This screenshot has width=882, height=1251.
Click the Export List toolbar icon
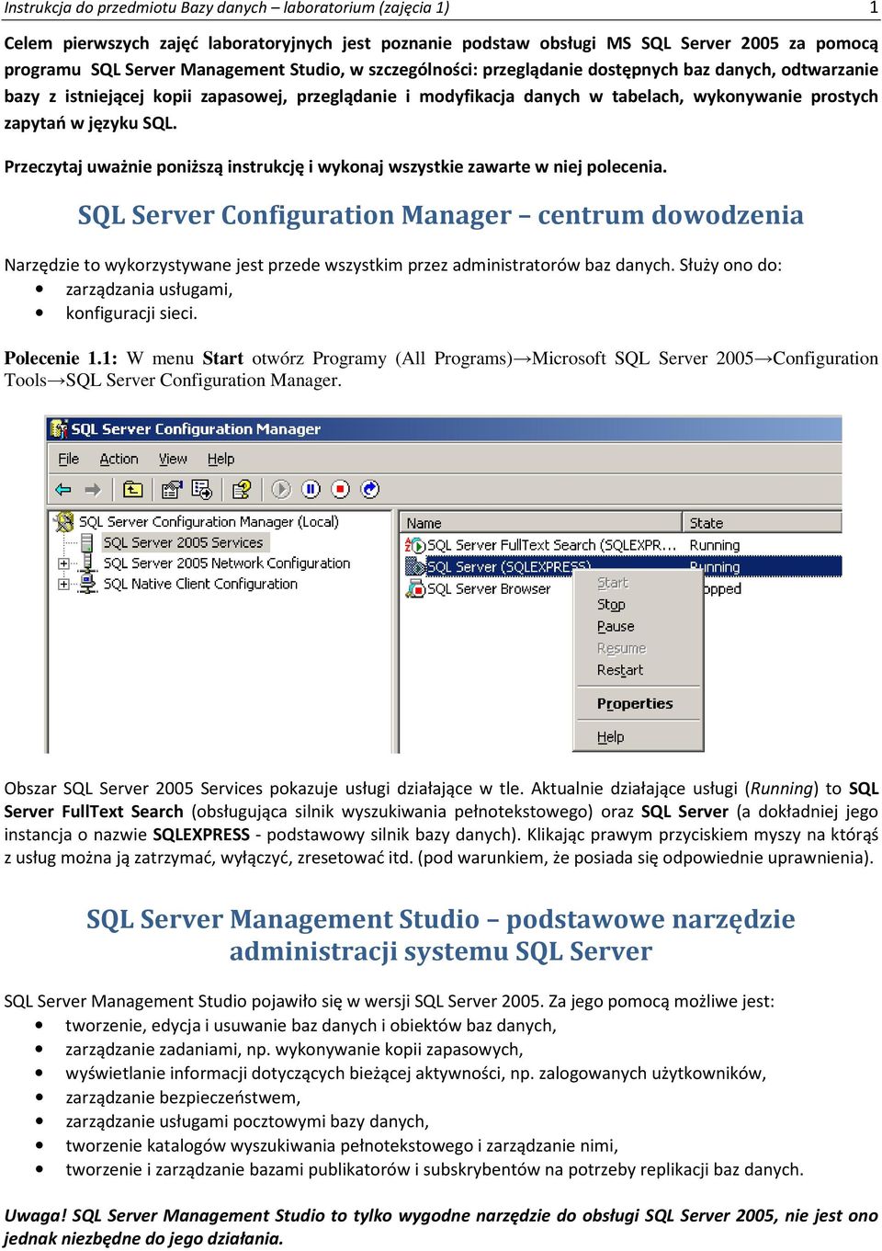coord(202,489)
